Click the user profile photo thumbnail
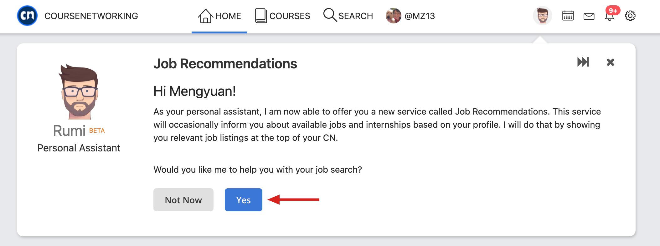660x246 pixels. [x=394, y=16]
